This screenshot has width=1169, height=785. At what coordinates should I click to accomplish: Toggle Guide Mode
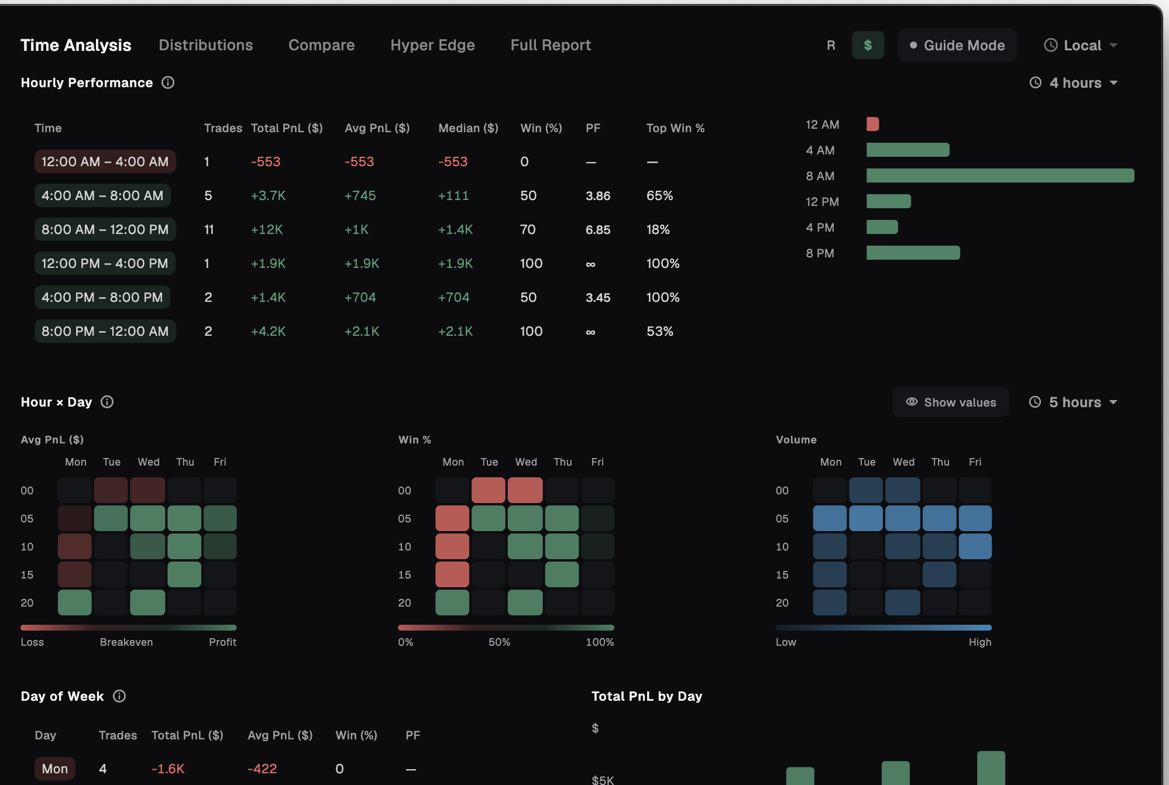pos(957,45)
